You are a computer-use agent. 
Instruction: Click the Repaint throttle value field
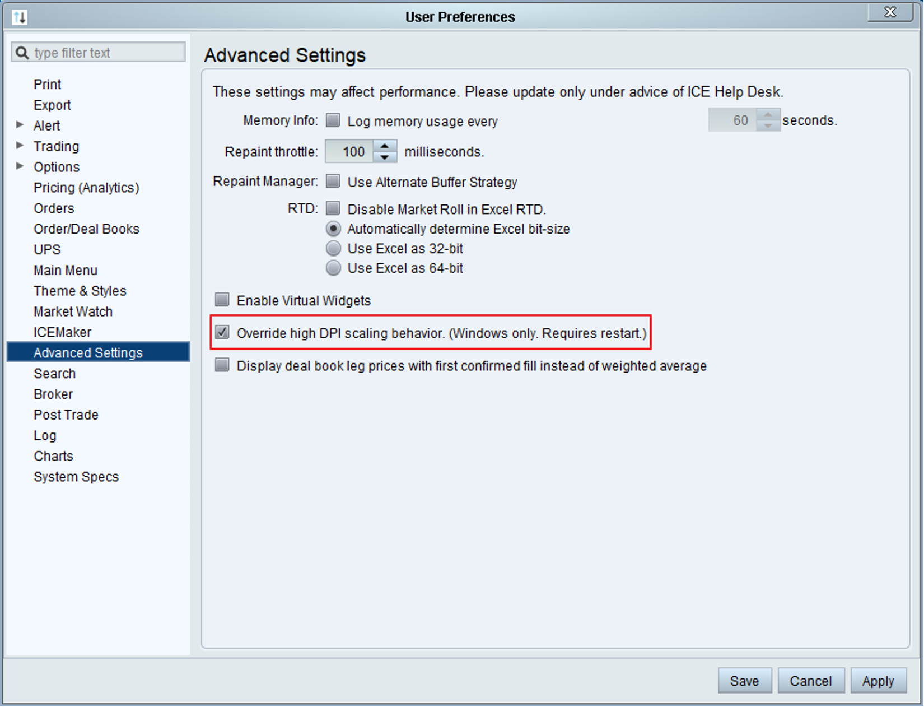coord(349,151)
